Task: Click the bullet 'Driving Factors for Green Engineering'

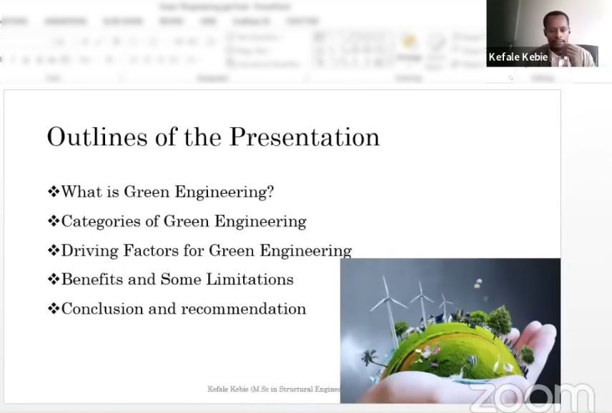Action: point(199,250)
